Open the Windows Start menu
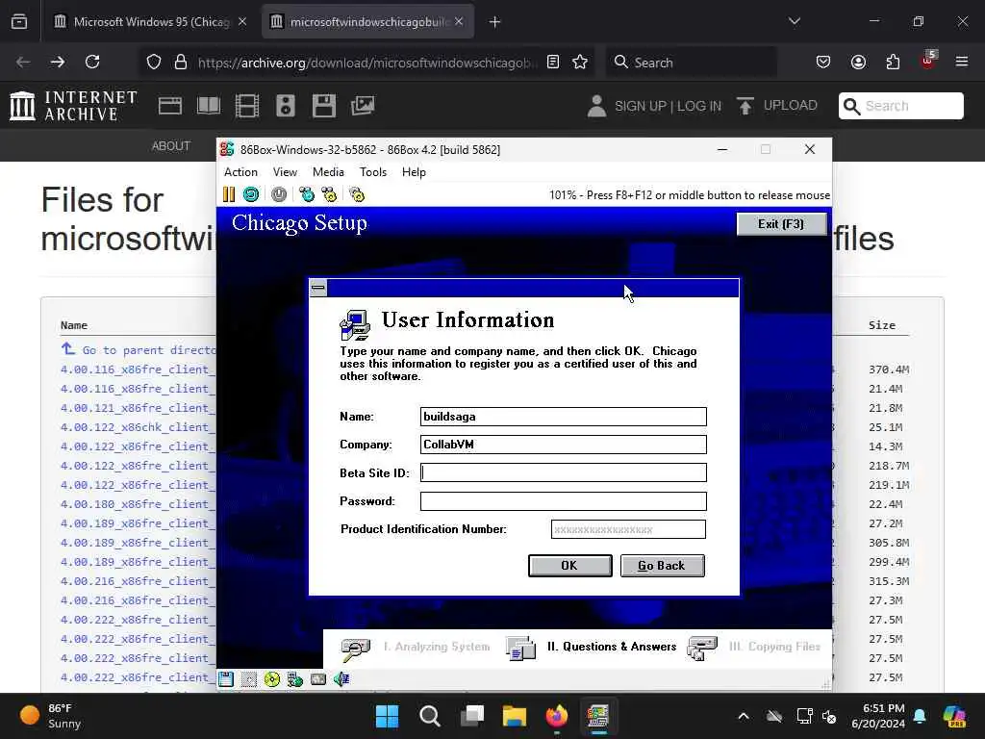 [387, 716]
